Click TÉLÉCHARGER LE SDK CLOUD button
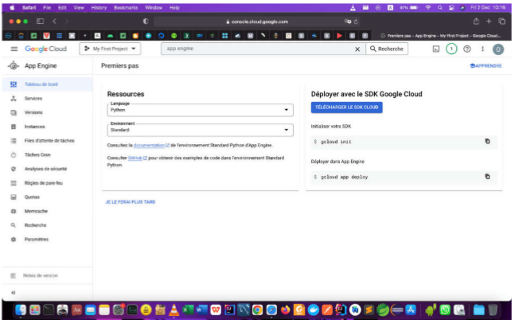 coord(346,107)
